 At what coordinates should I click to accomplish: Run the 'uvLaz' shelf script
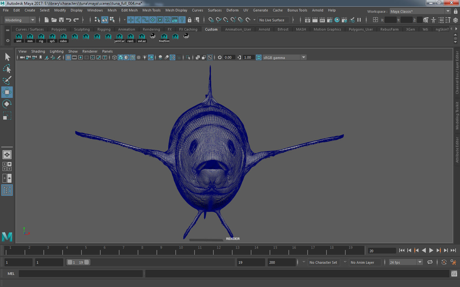(x=142, y=38)
